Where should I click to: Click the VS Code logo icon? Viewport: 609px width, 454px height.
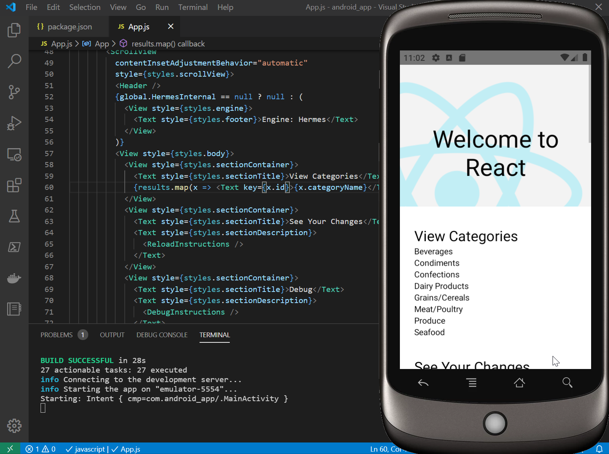click(x=11, y=7)
